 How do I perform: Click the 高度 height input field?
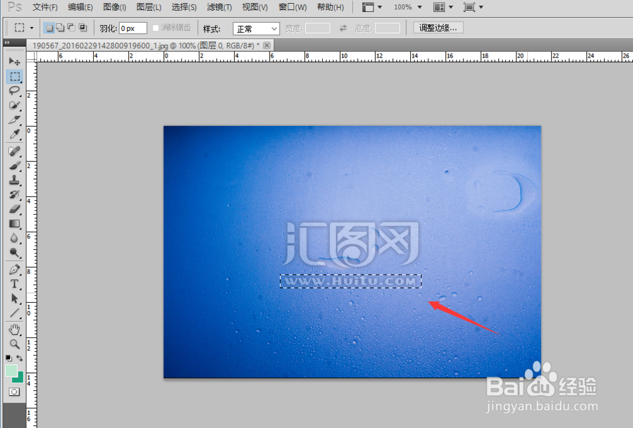click(x=387, y=28)
